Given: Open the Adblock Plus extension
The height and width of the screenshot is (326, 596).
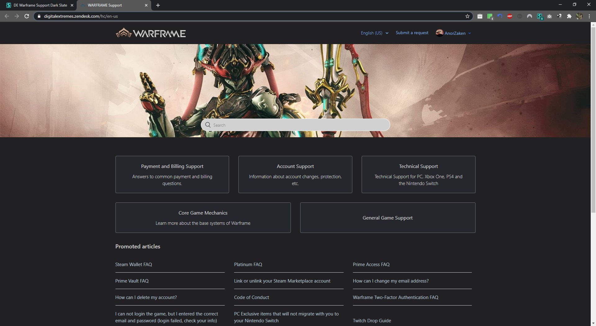Looking at the screenshot, I should click(509, 16).
